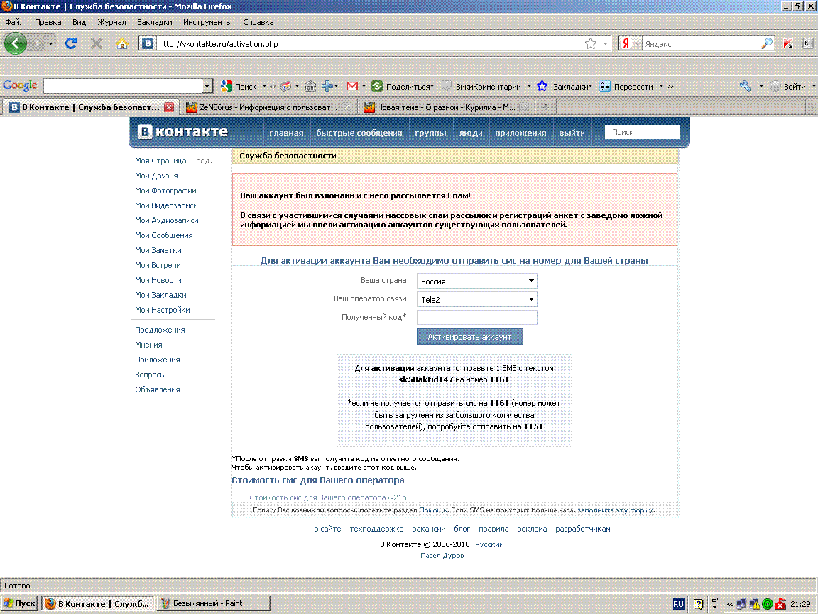Click the Перевести translate icon
The width and height of the screenshot is (818, 614).
[x=605, y=87]
